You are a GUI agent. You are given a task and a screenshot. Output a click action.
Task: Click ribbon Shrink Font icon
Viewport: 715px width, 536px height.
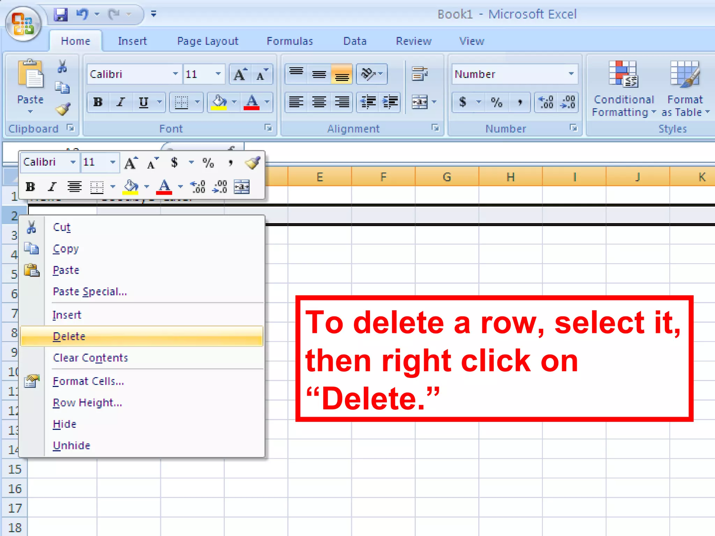coord(262,74)
